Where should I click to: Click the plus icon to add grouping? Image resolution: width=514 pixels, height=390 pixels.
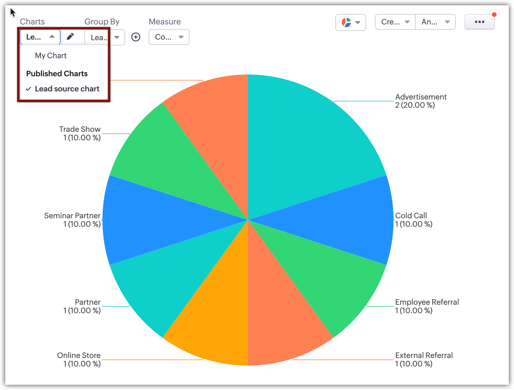(136, 37)
